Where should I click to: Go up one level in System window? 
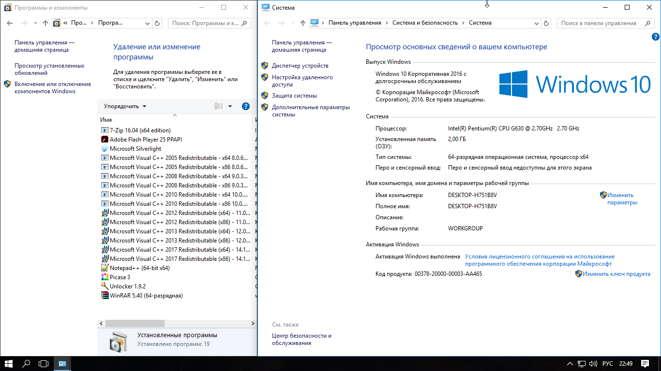303,23
